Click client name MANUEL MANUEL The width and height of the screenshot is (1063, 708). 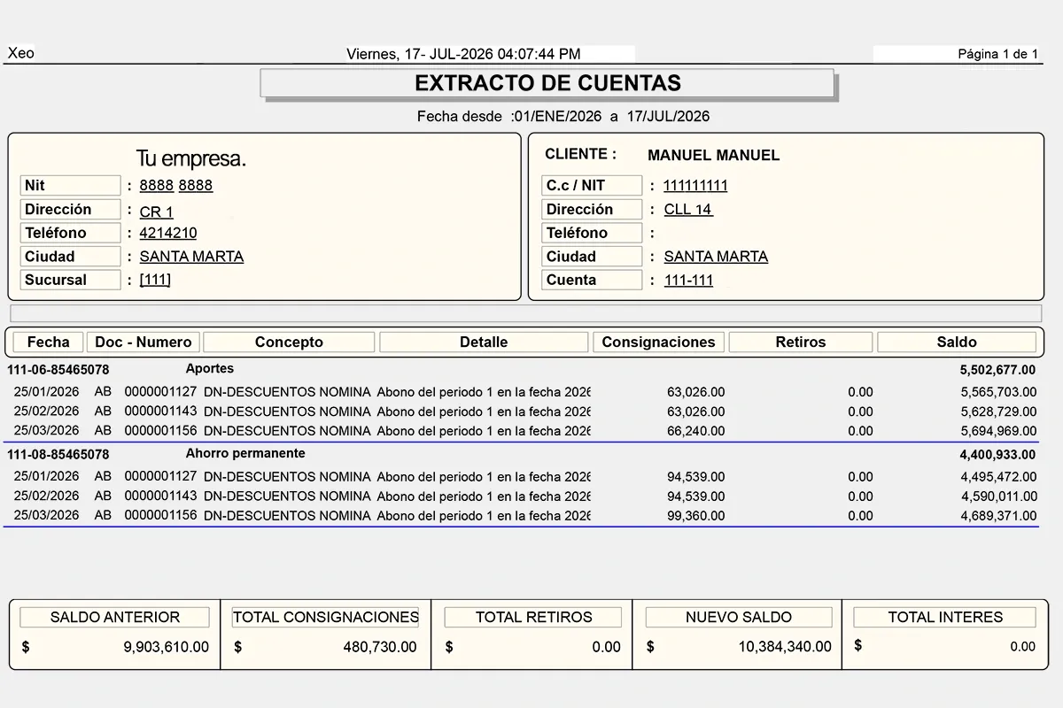pos(714,156)
